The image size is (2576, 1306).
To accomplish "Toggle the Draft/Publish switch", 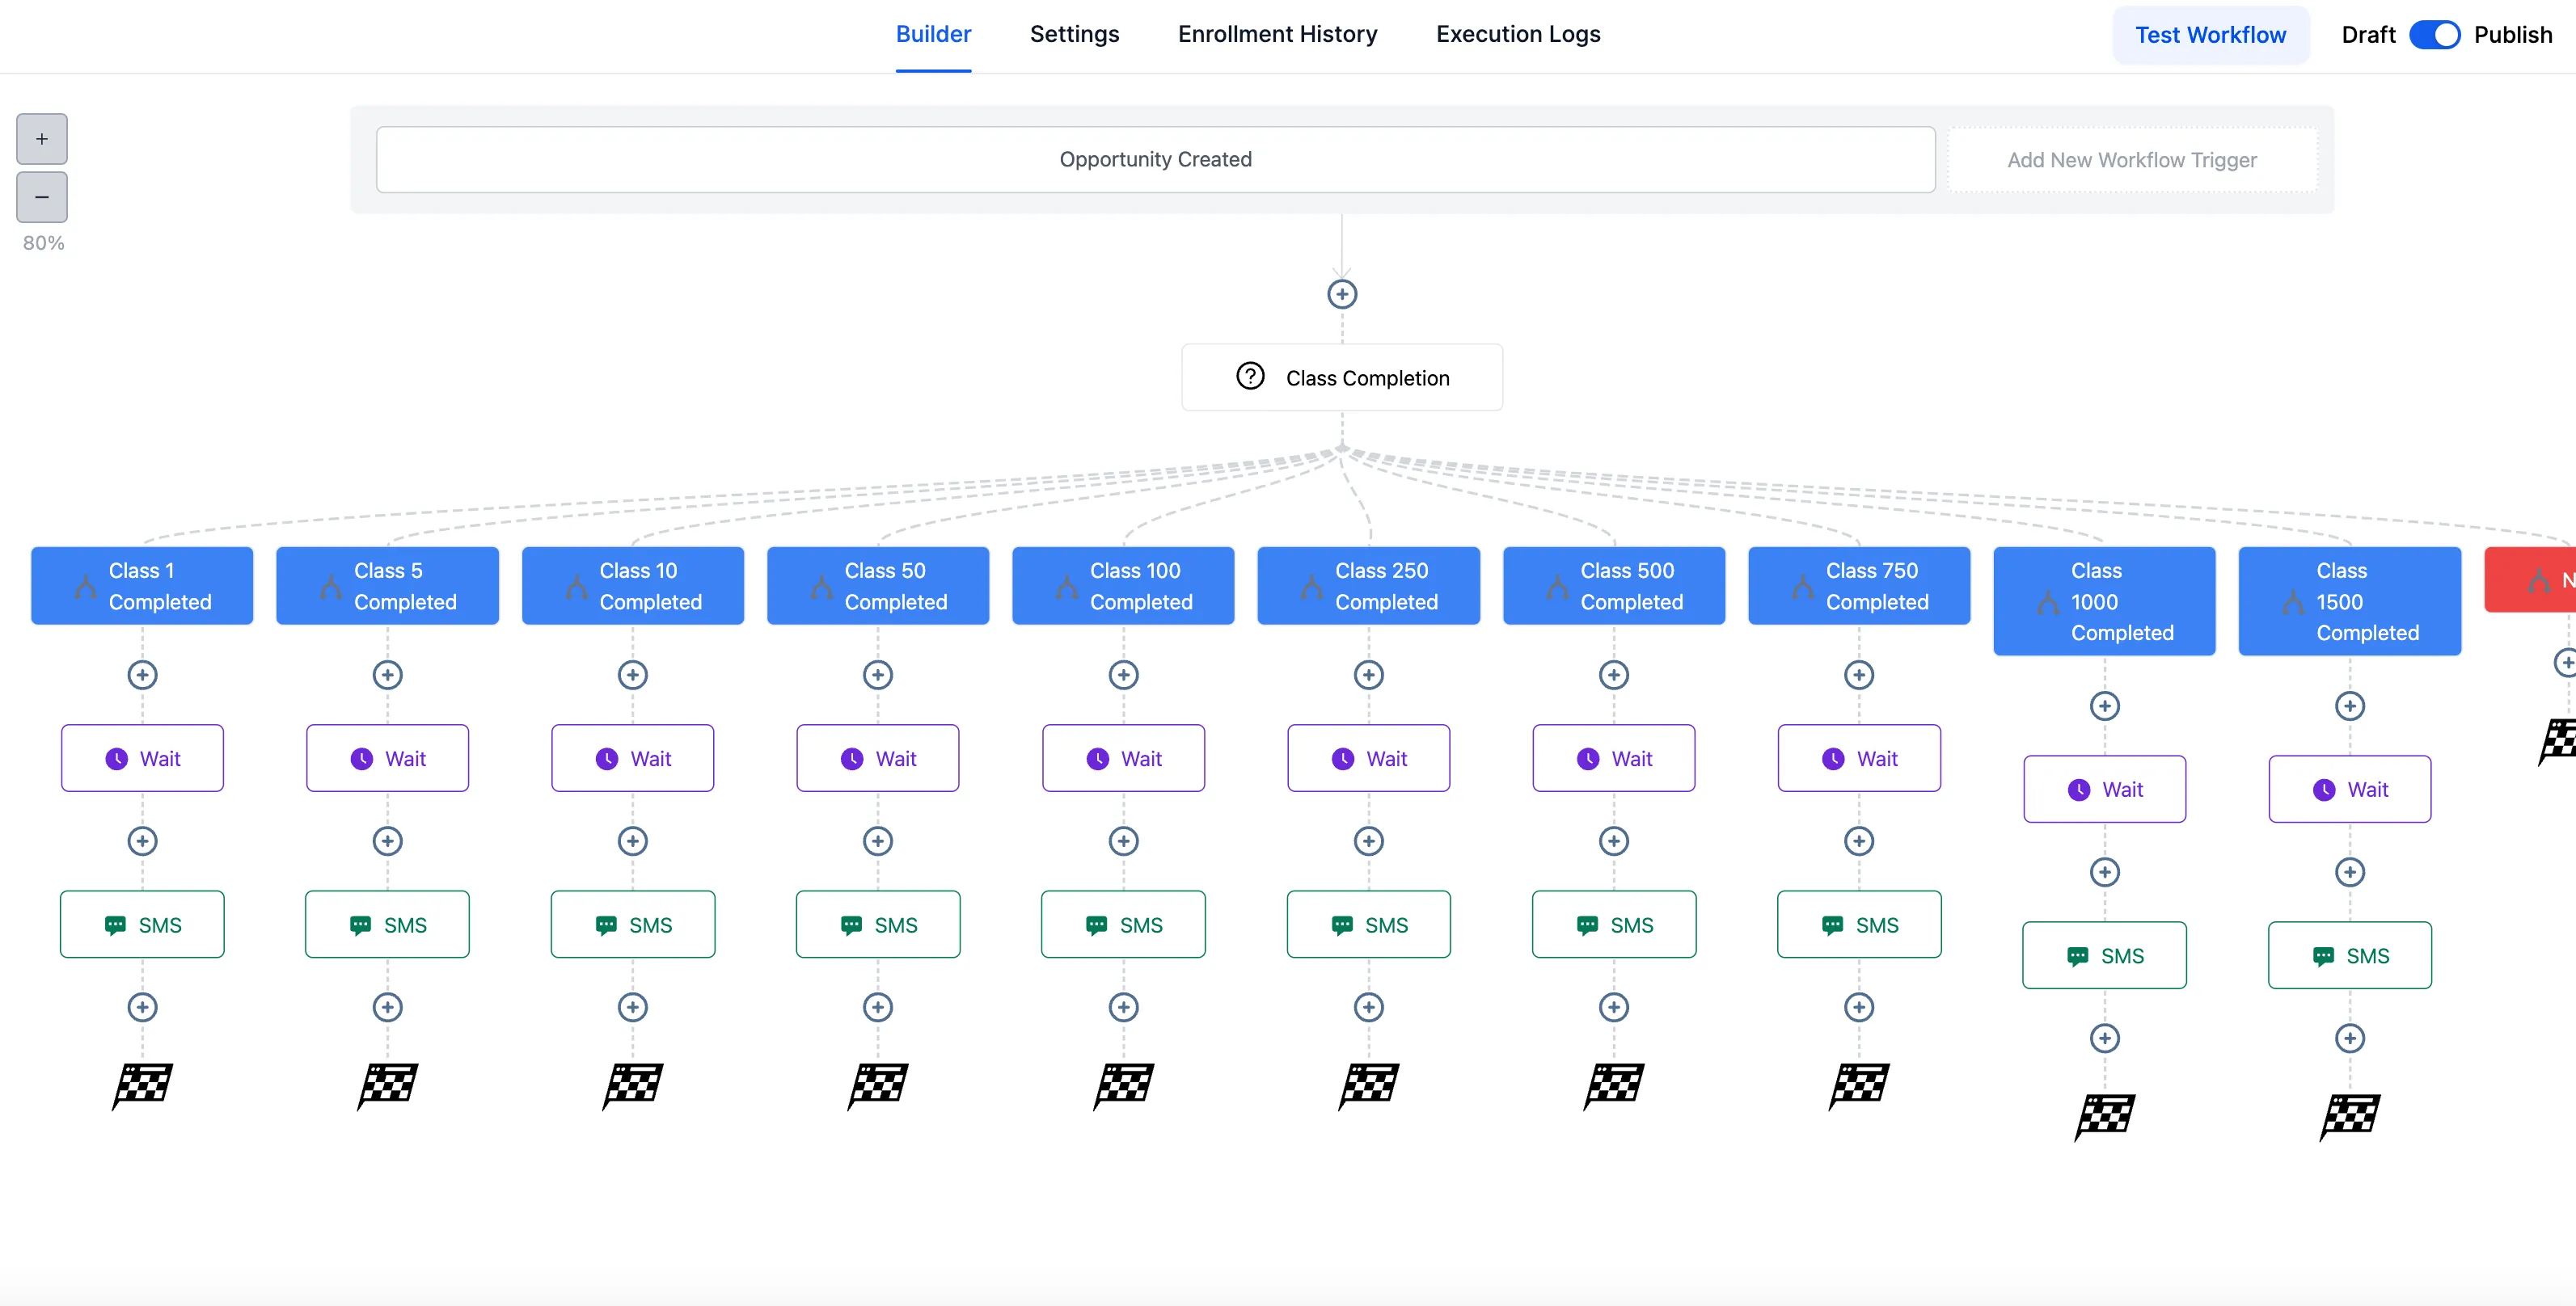I will pos(2434,35).
